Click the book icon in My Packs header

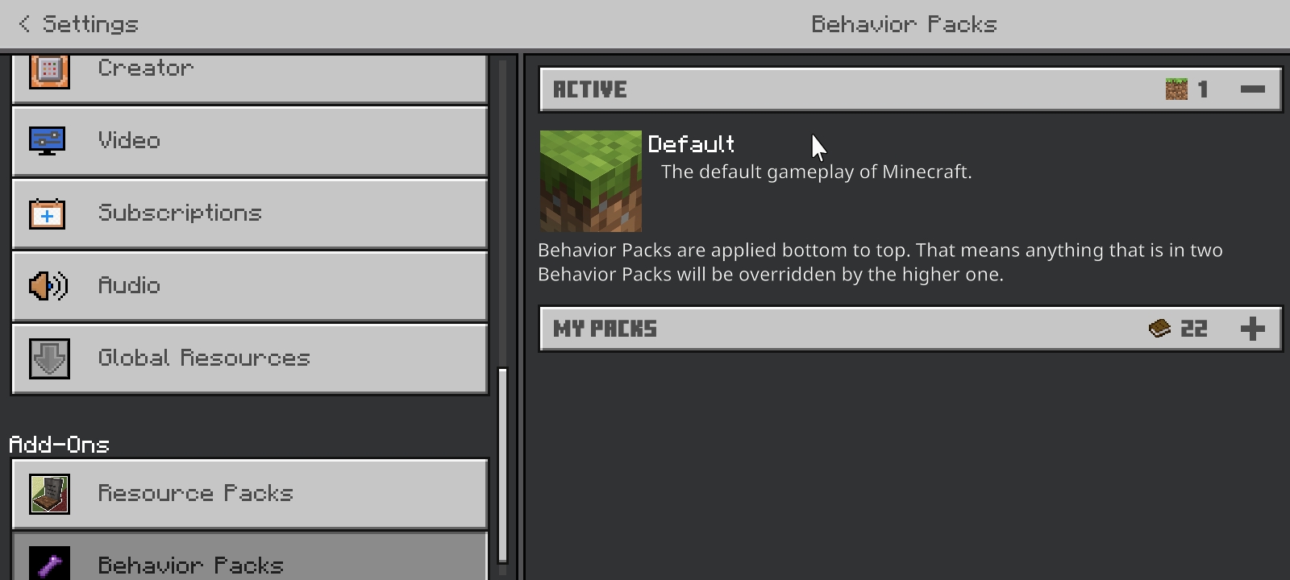click(1159, 329)
